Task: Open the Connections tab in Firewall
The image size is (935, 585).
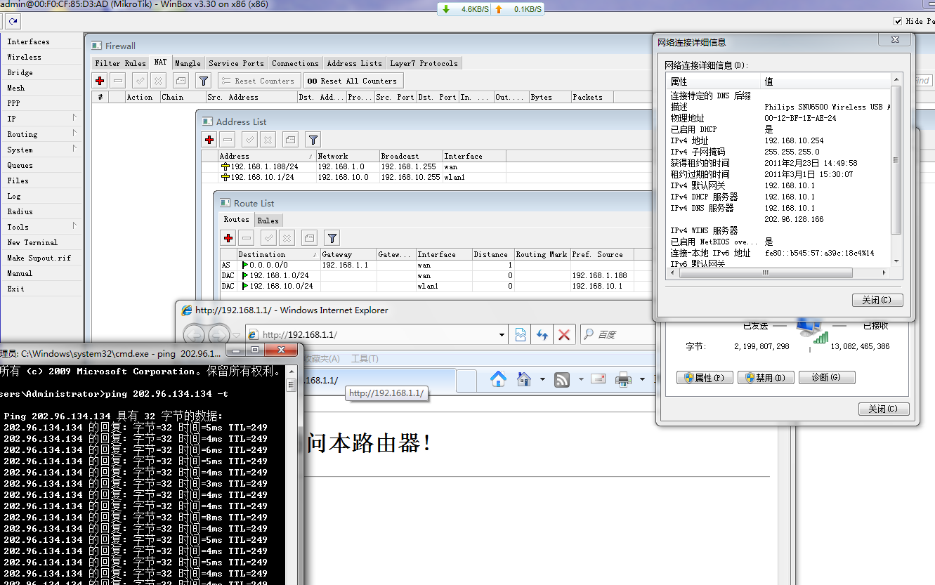Action: point(295,63)
